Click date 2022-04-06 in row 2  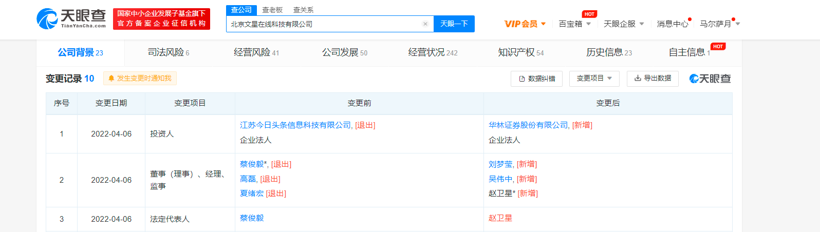111,180
